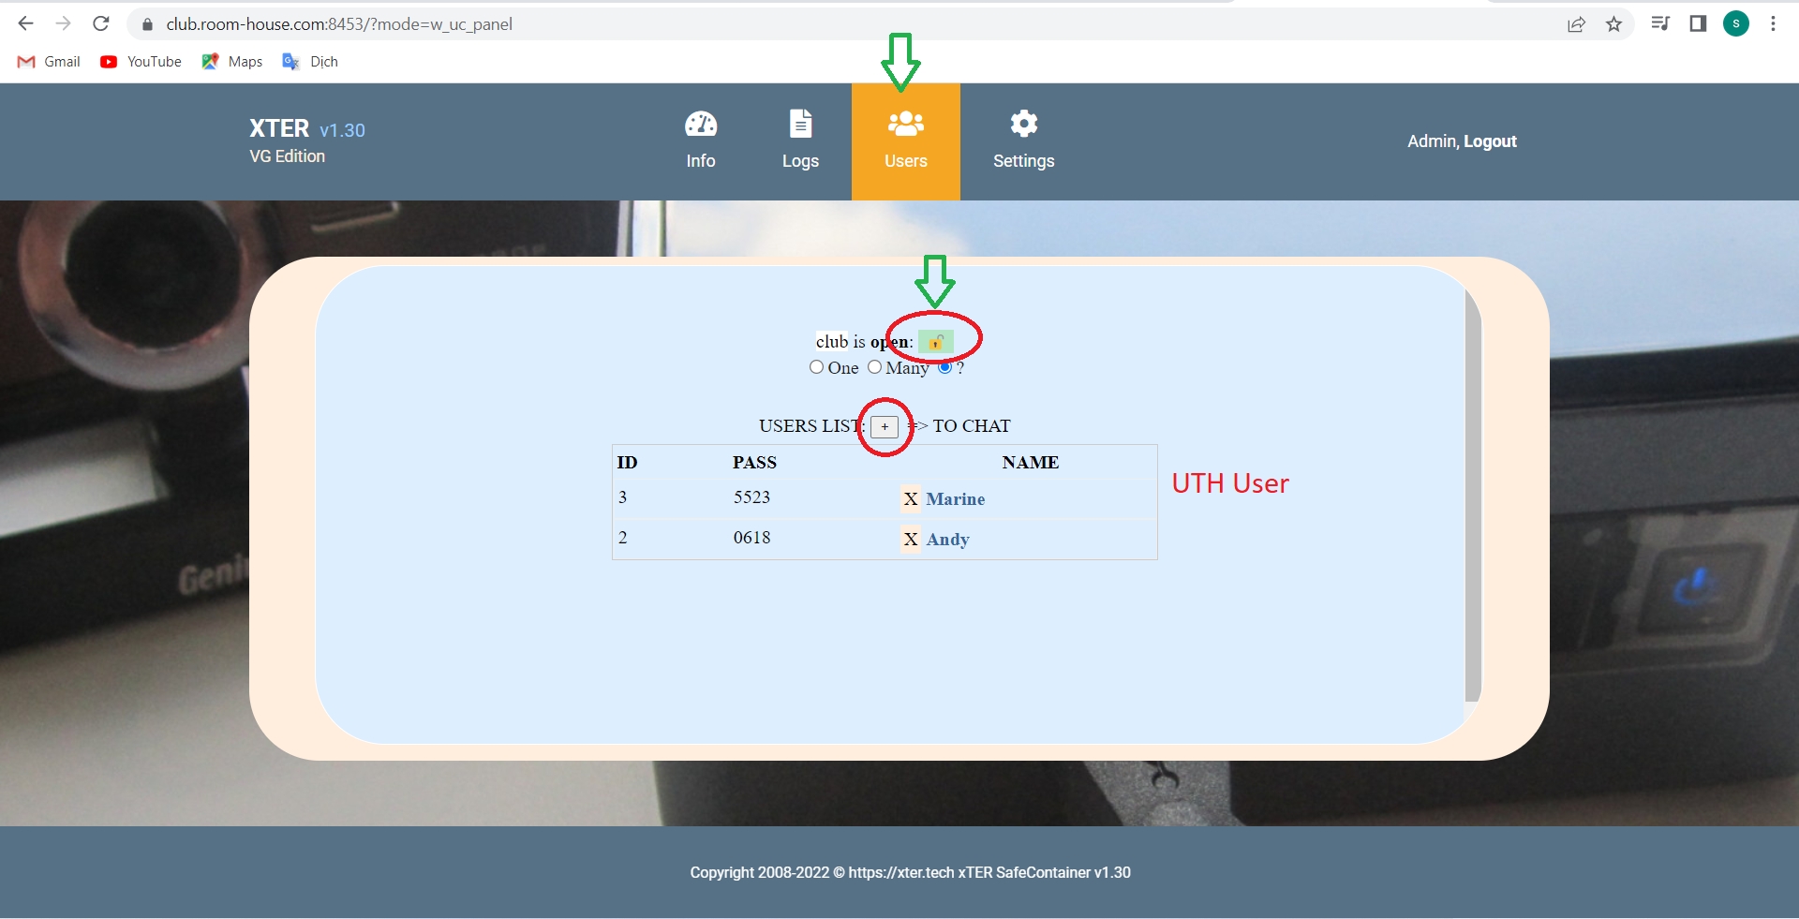Viewport: 1799px width, 919px height.
Task: Click the panel's vertical scrollbar
Action: pyautogui.click(x=1472, y=497)
